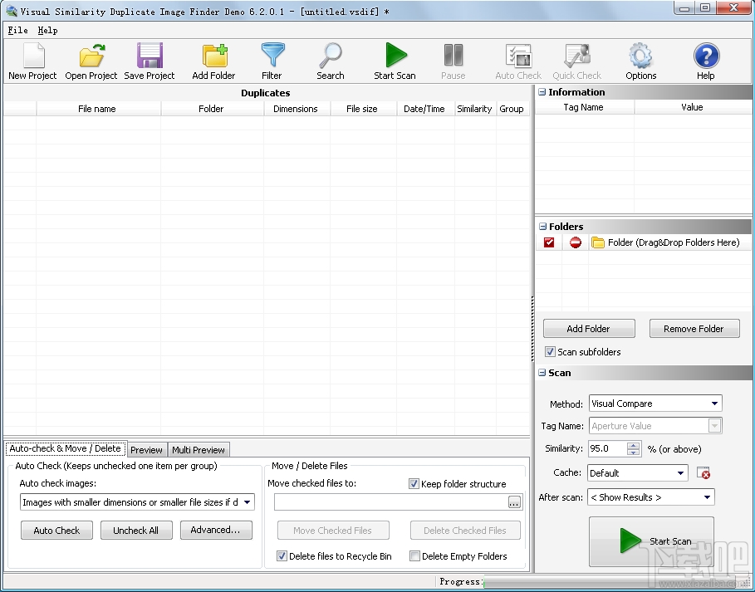Switch to the Preview tab
The width and height of the screenshot is (755, 592).
[146, 450]
